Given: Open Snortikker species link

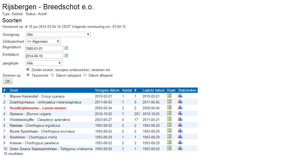Looking at the screenshot, I should click(33, 137).
